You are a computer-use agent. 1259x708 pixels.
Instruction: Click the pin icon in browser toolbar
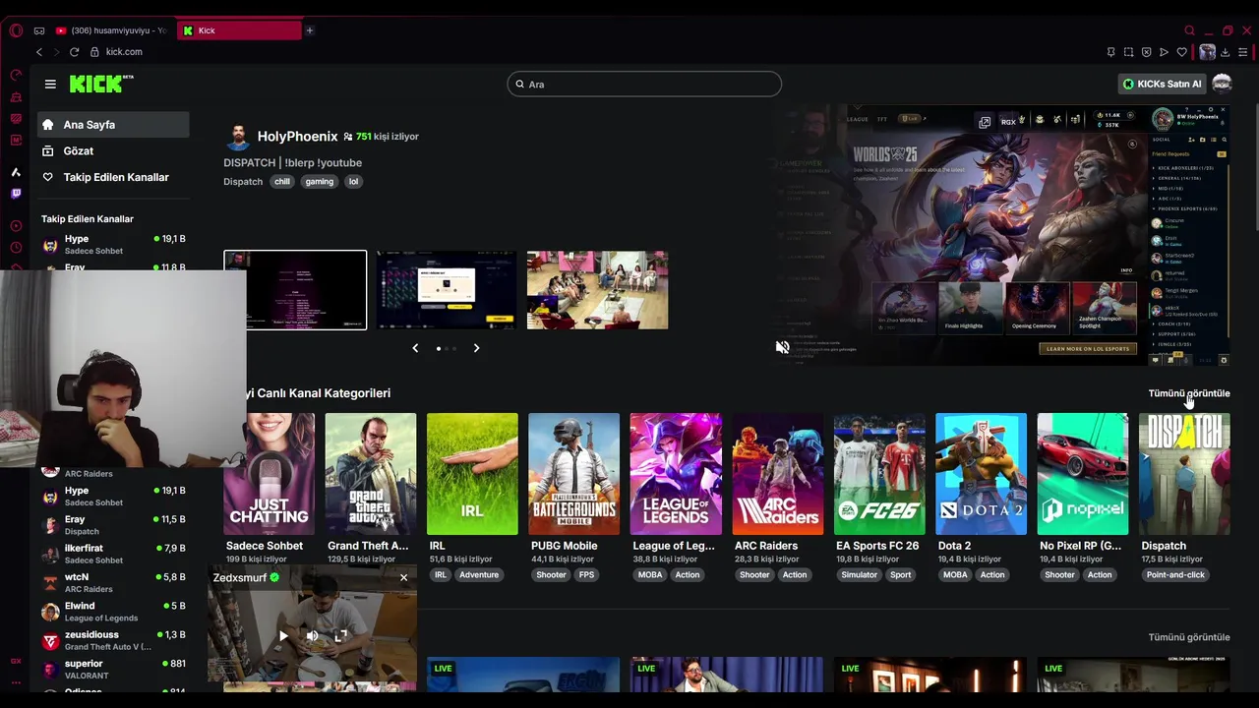point(1110,52)
